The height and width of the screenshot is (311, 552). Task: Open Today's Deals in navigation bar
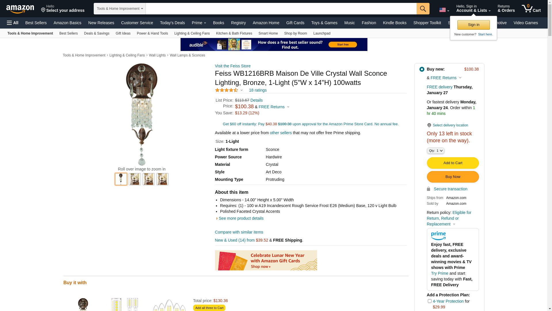pyautogui.click(x=172, y=23)
